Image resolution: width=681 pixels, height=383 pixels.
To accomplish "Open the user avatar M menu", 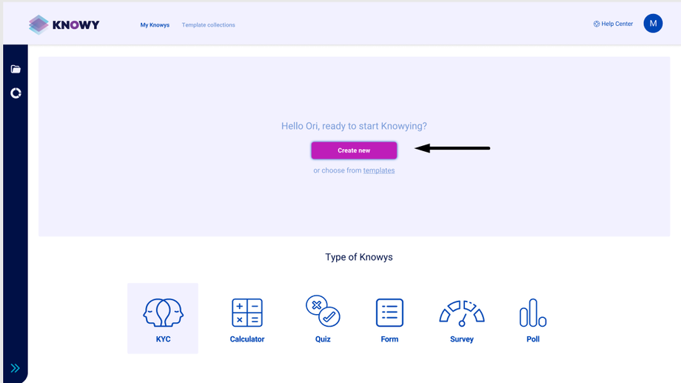I will 653,24.
